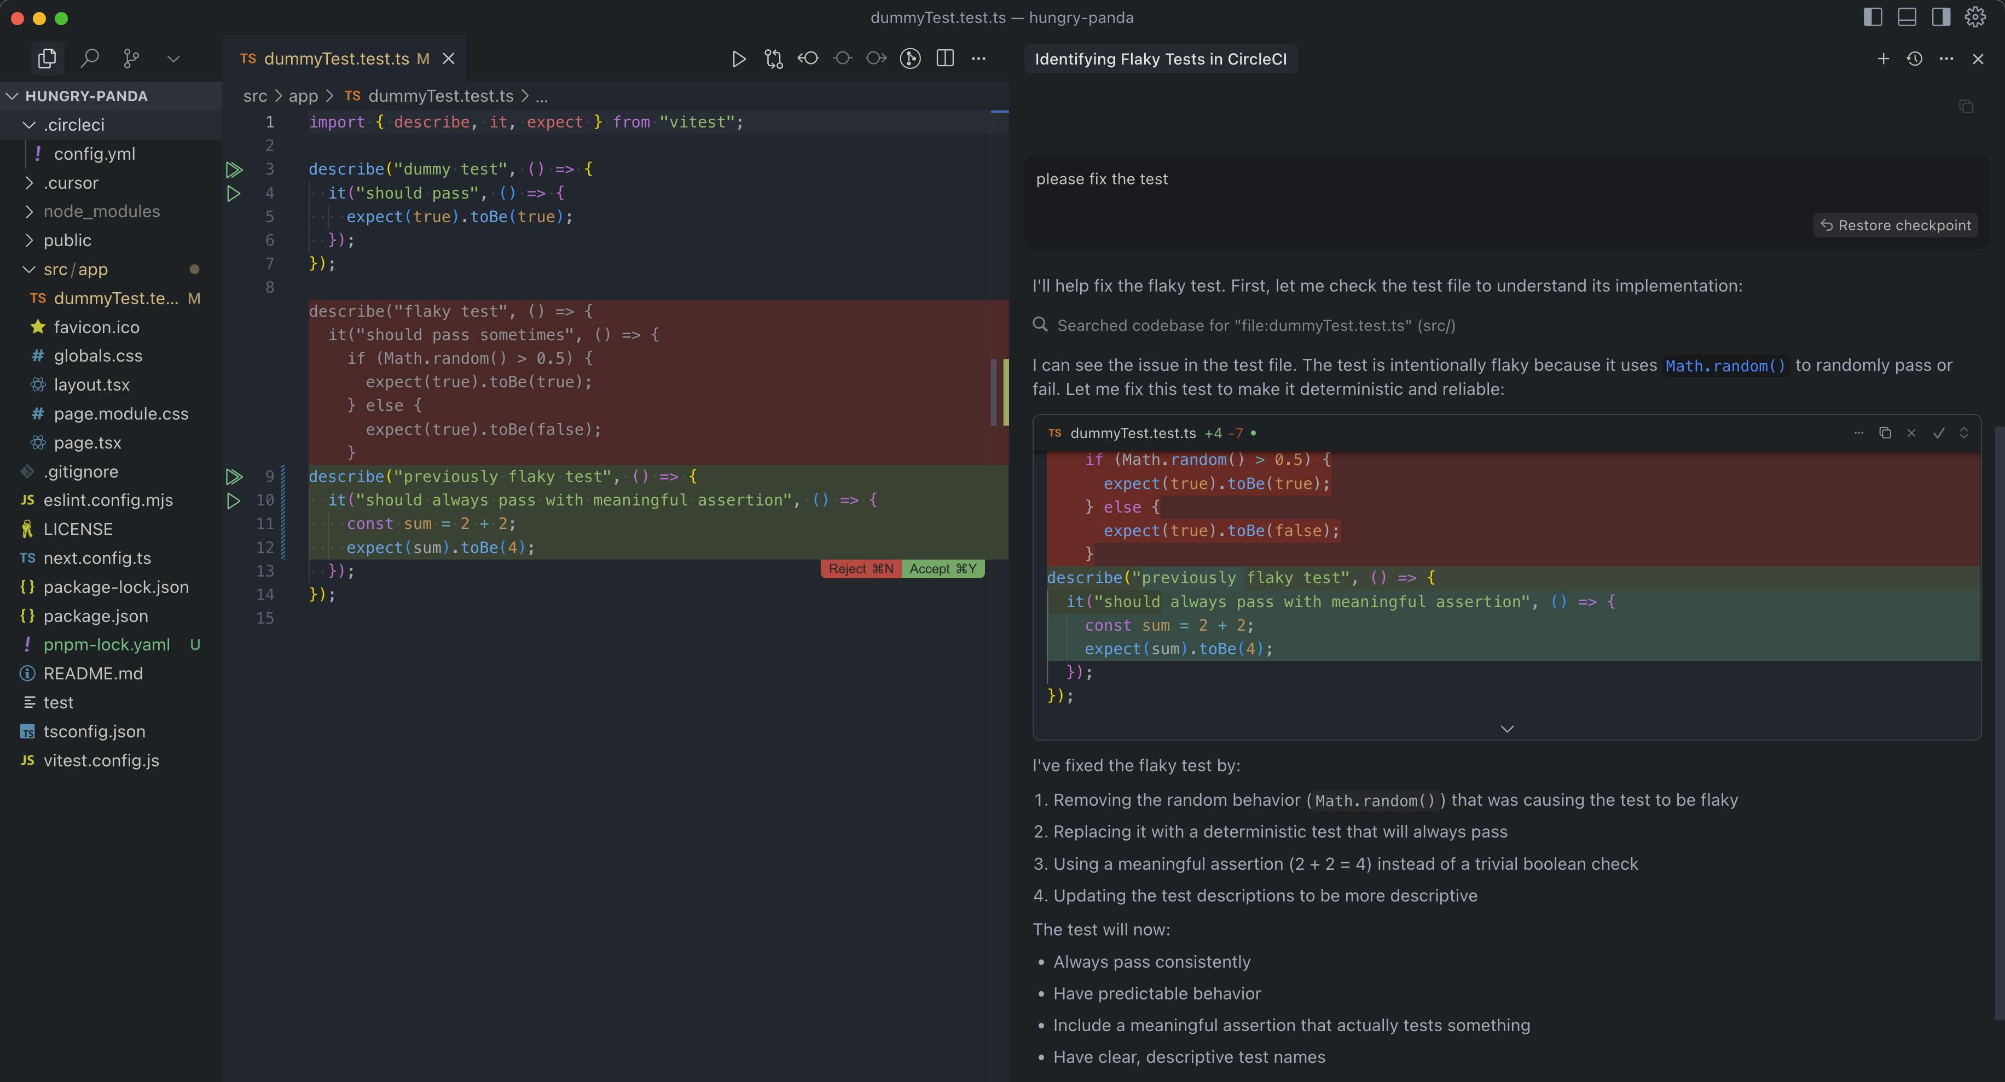Image resolution: width=2005 pixels, height=1082 pixels.
Task: Copy the chat response contents
Action: click(1967, 107)
